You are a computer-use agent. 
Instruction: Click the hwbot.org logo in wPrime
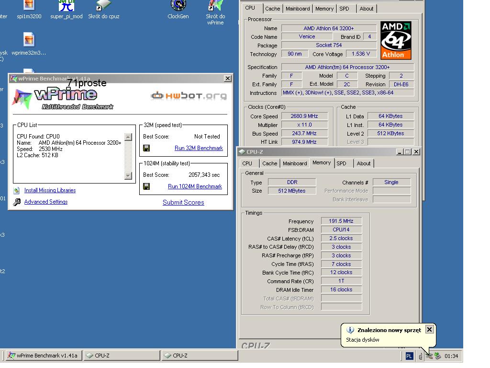click(x=189, y=95)
